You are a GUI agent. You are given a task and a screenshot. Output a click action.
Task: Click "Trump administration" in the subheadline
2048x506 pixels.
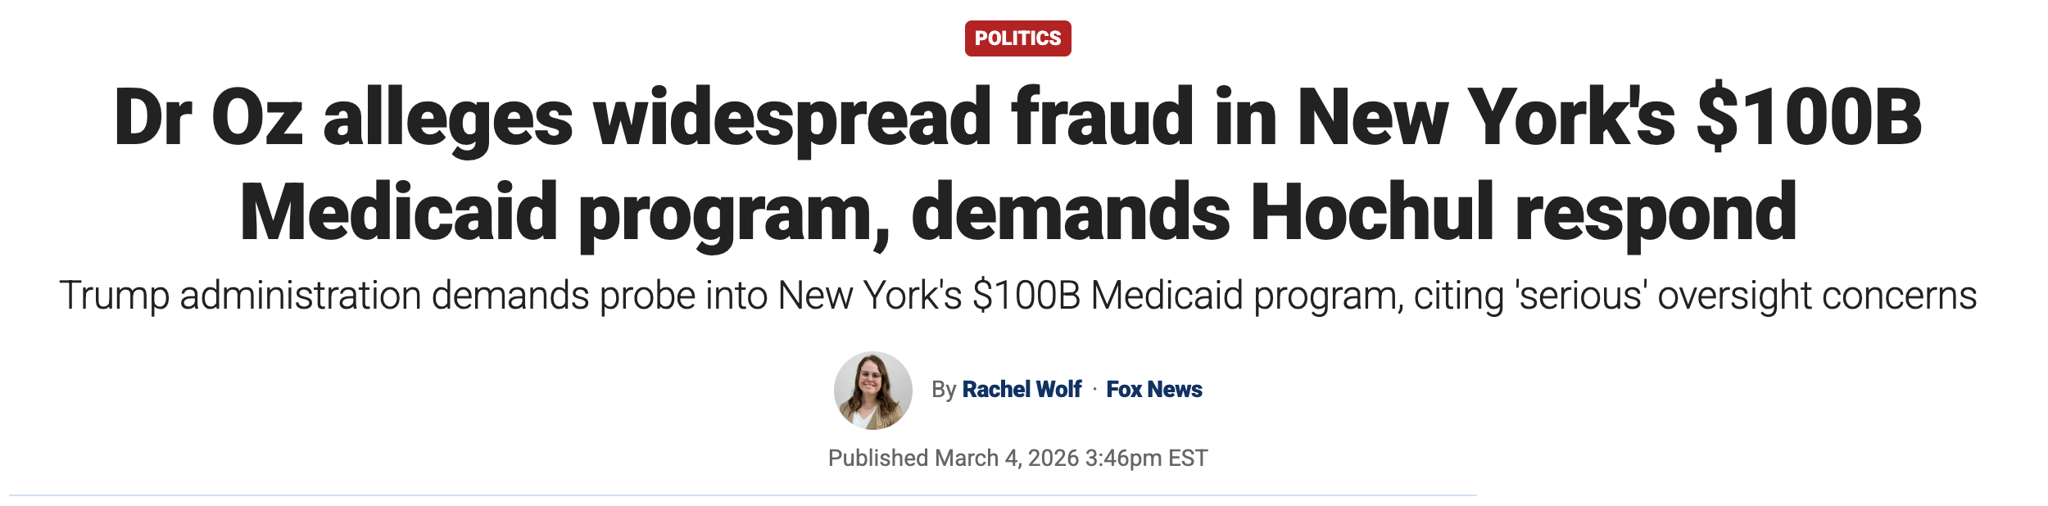pyautogui.click(x=241, y=296)
